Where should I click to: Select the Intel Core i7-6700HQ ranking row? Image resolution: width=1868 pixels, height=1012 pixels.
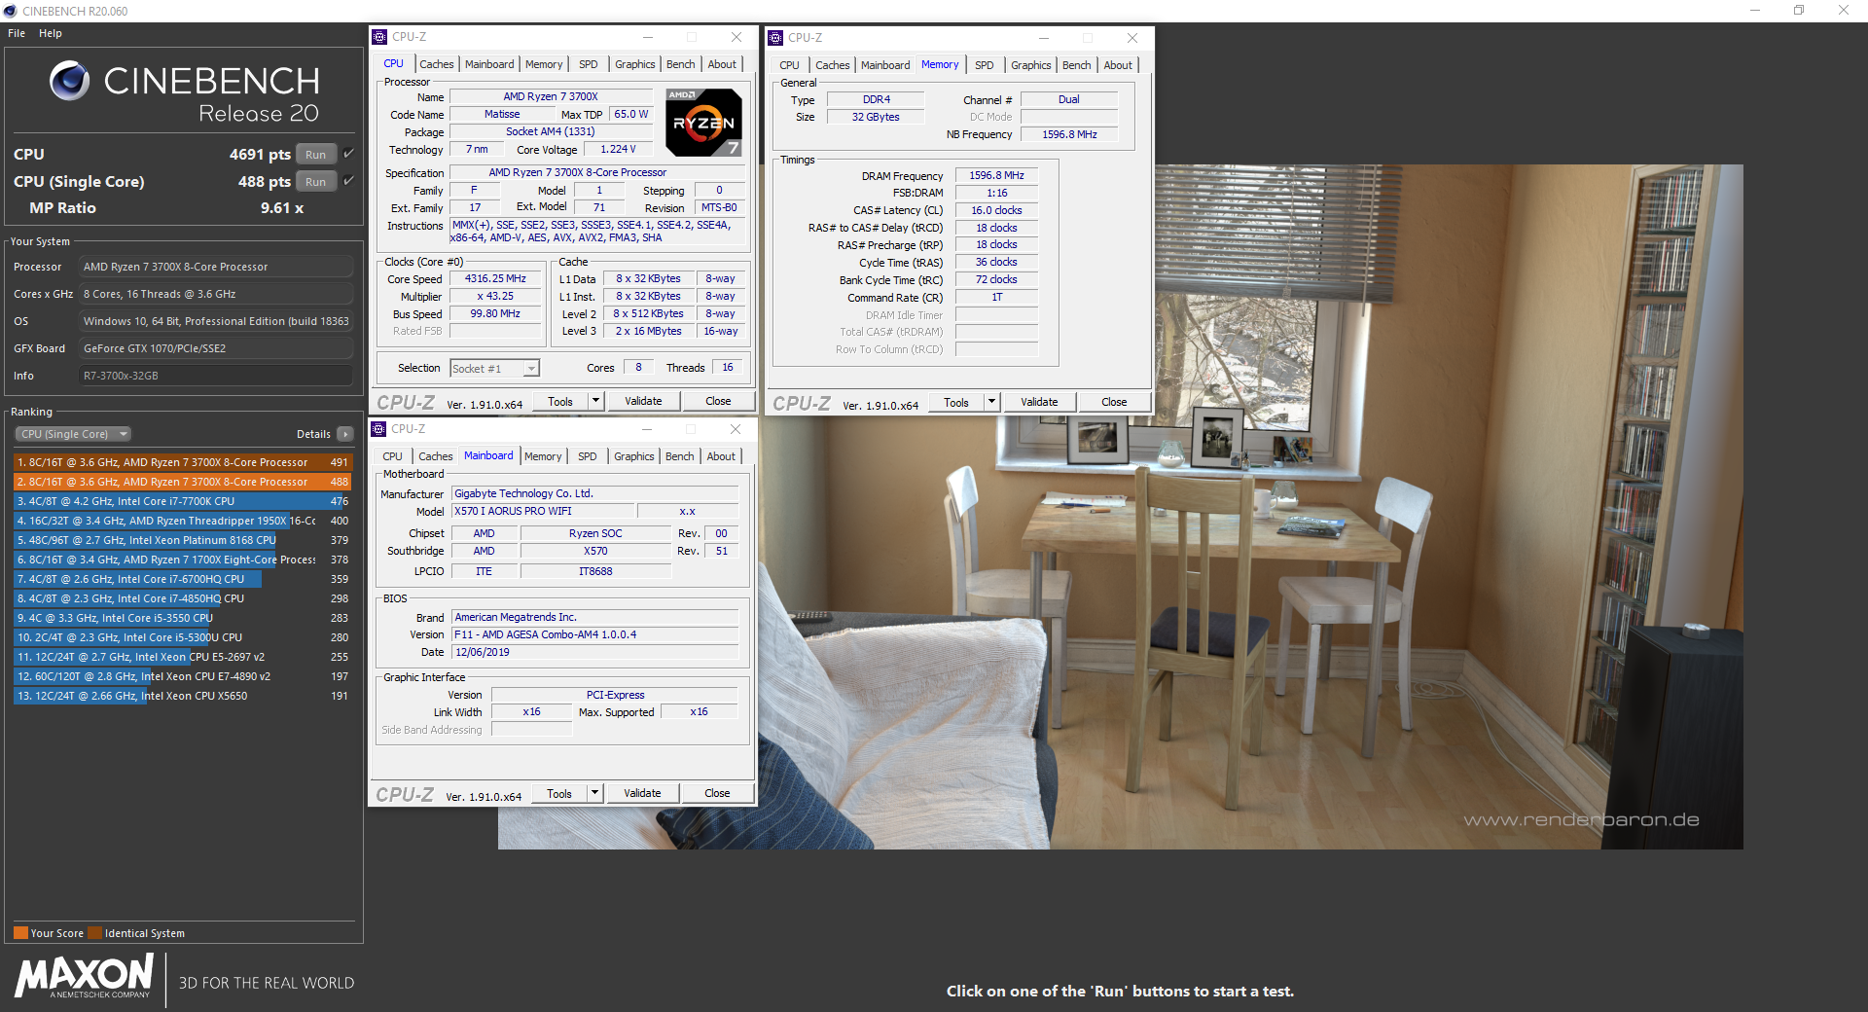click(183, 579)
